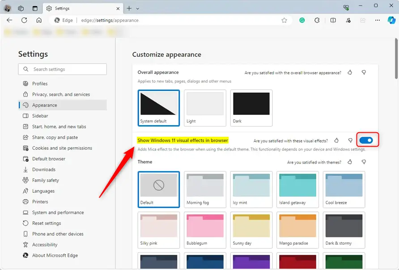Open the Tab actions menu icon

coord(35,8)
